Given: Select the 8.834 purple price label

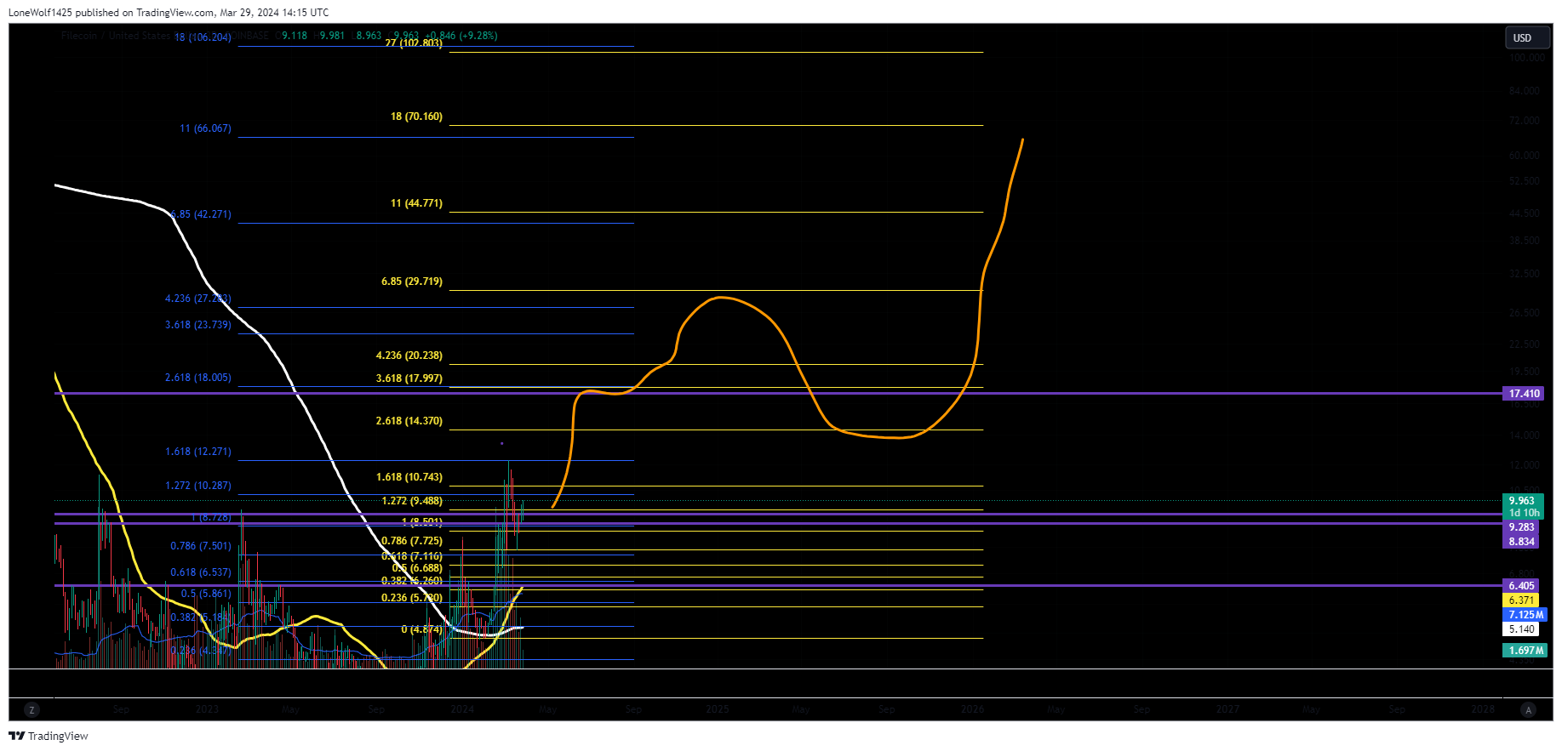Looking at the screenshot, I should coord(1521,542).
